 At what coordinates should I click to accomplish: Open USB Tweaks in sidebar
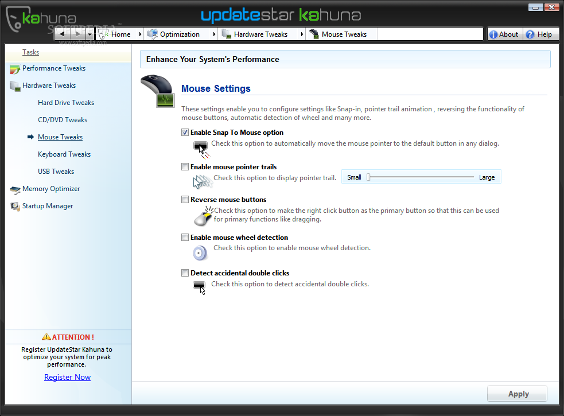pos(56,172)
